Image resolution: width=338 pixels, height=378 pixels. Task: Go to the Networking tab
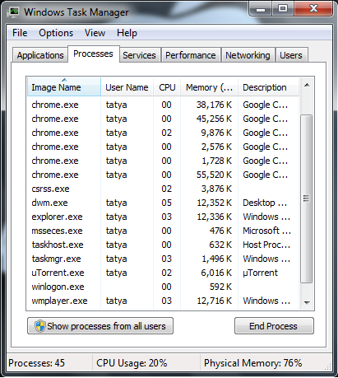(248, 55)
